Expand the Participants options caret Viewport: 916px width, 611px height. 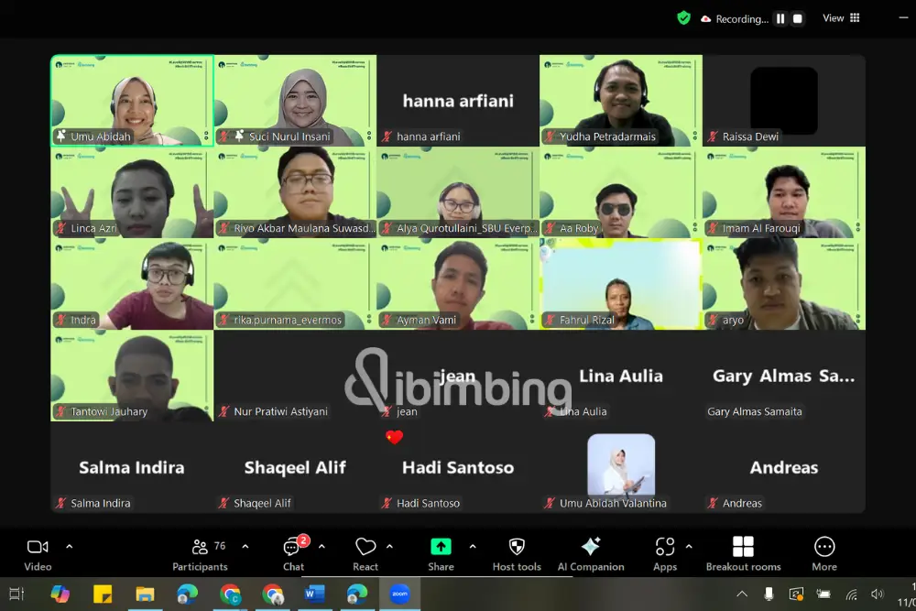245,544
